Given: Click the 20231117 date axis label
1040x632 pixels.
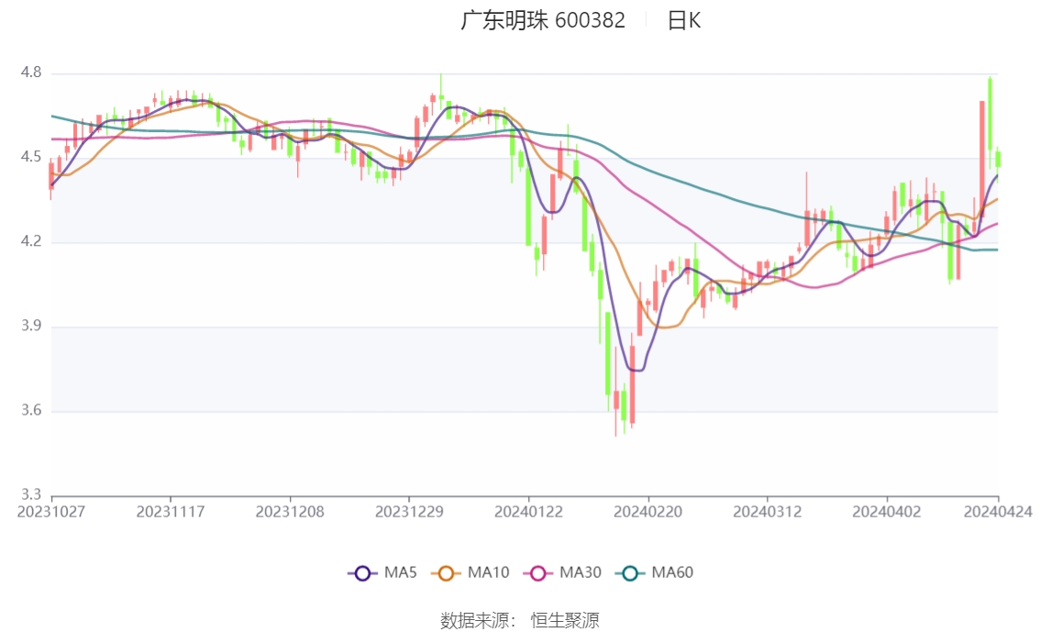Looking at the screenshot, I should [171, 512].
